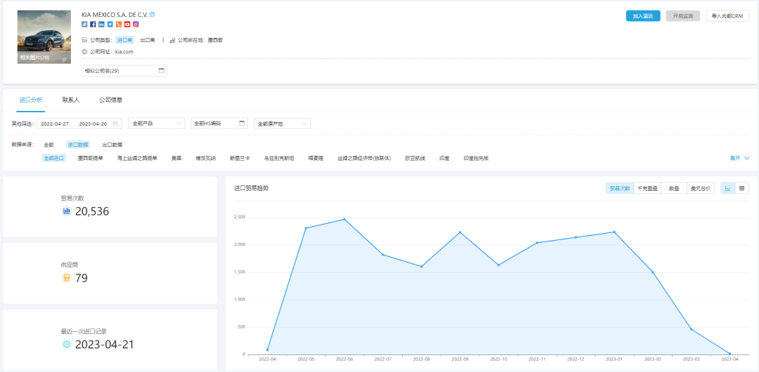This screenshot has height=372, width=759.
Task: Expand data sources with 展开 chevron
Action: click(739, 159)
